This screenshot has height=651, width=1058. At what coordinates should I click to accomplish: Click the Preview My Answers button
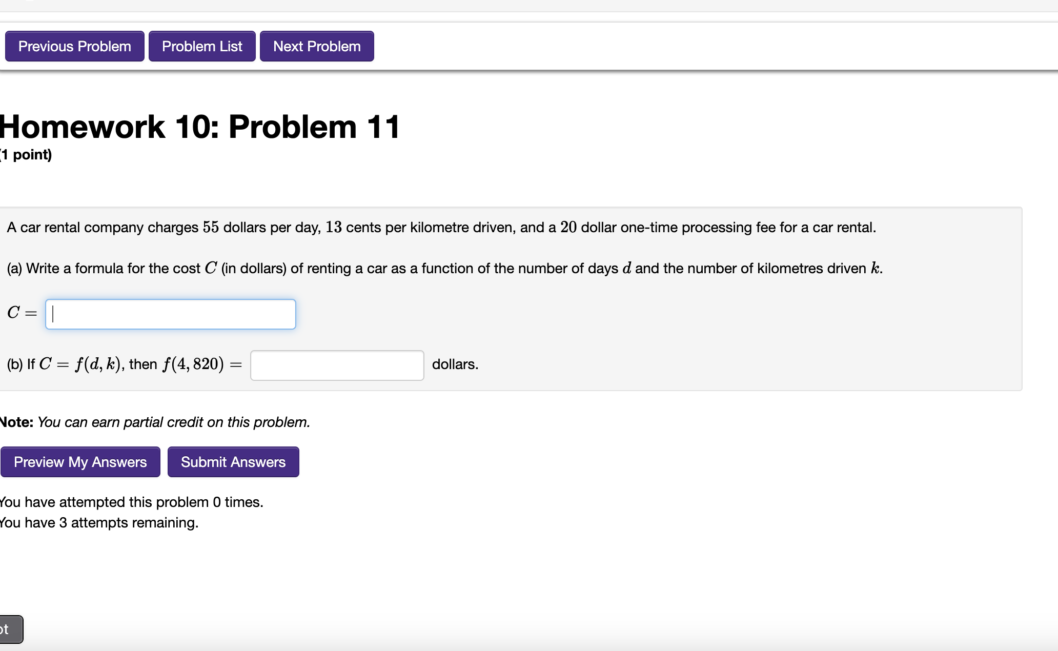click(x=80, y=462)
